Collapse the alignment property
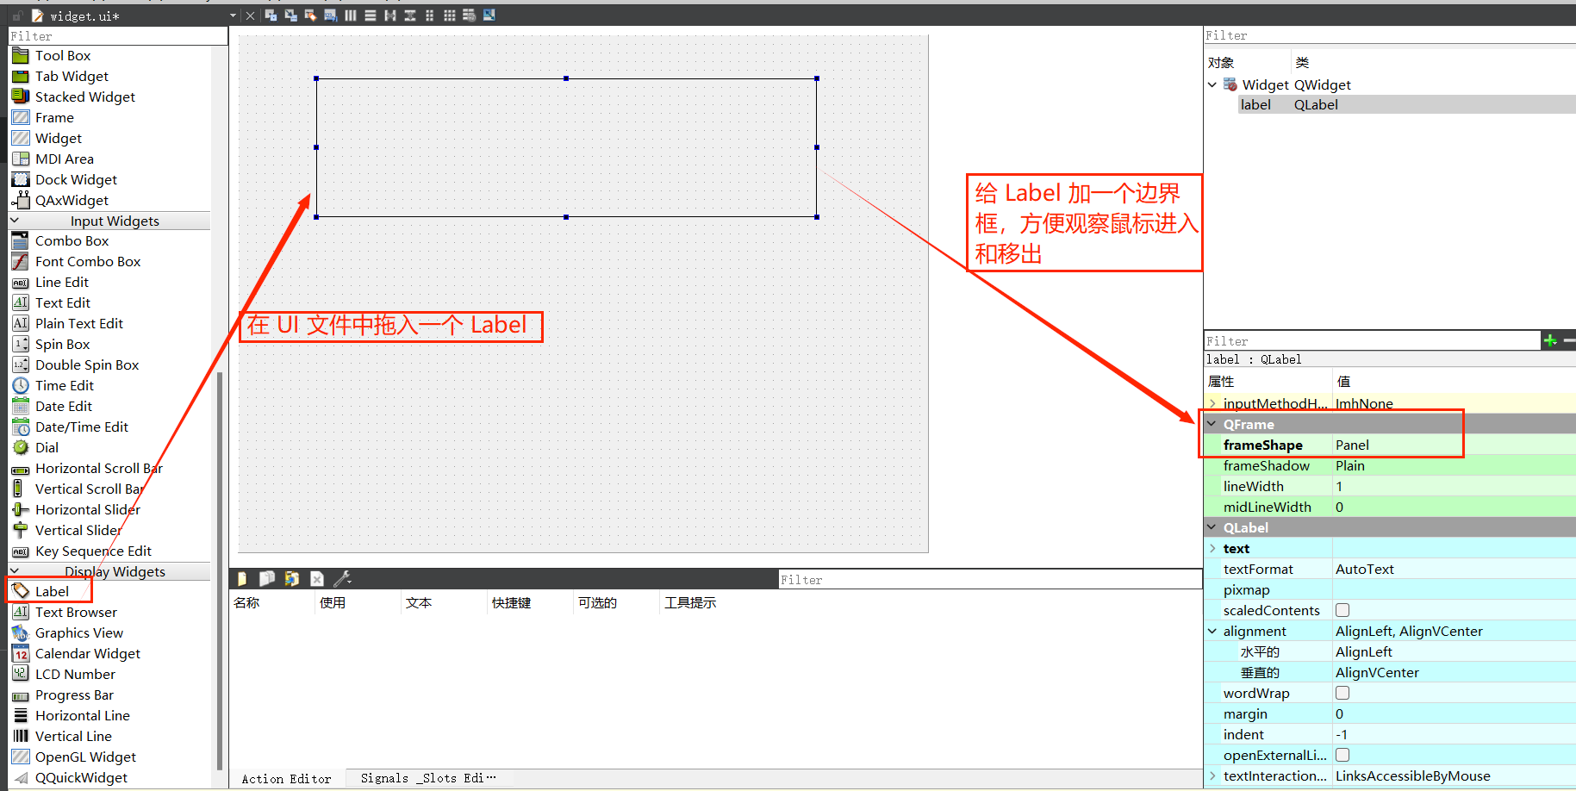The image size is (1576, 791). (1212, 631)
